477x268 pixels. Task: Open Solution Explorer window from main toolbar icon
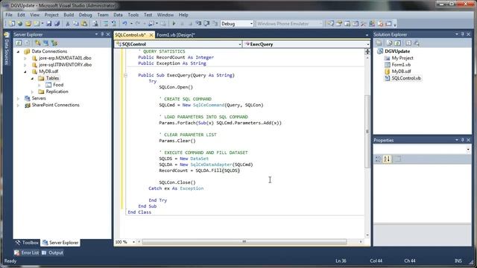click(331, 23)
